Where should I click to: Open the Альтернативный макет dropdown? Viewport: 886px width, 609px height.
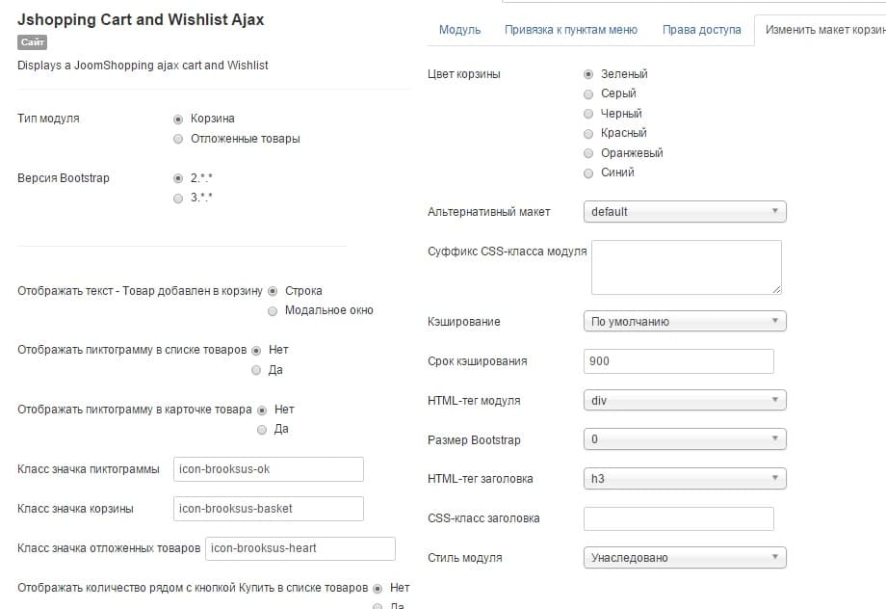point(685,211)
